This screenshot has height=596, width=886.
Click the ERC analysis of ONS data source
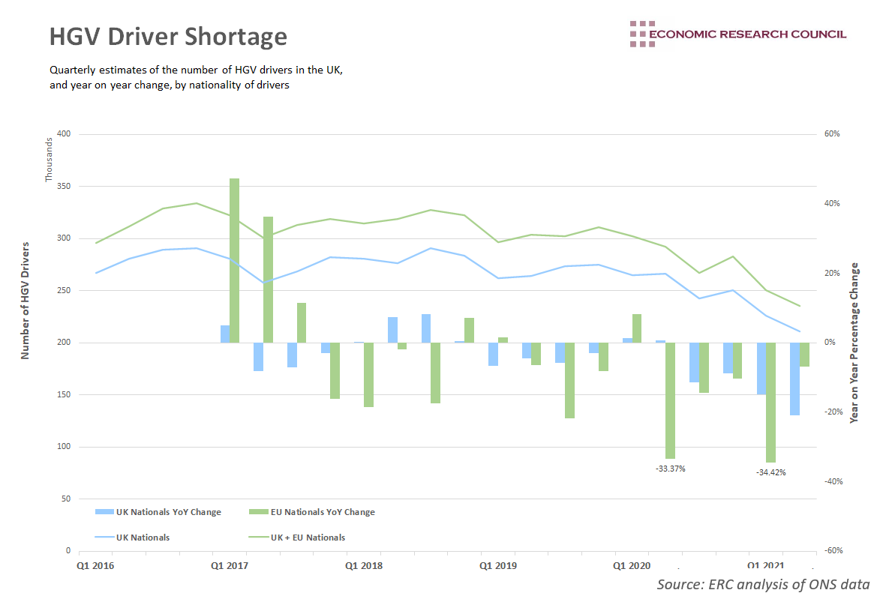763,585
